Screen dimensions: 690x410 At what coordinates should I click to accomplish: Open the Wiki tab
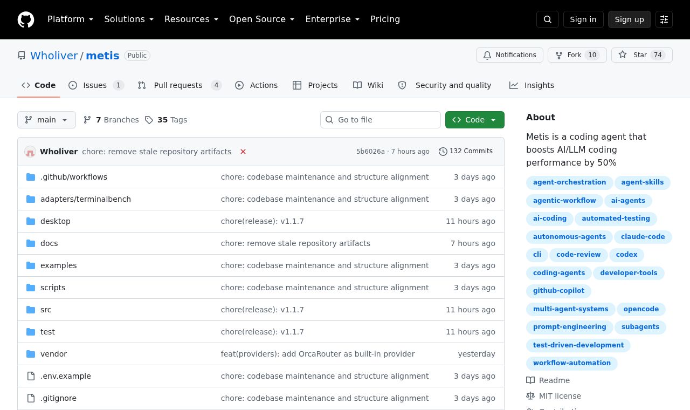pyautogui.click(x=368, y=85)
